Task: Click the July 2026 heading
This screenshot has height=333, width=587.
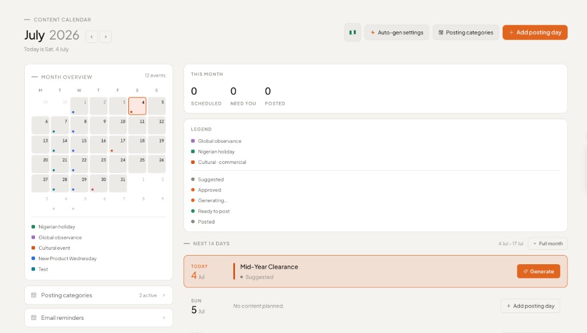Action: tap(52, 35)
